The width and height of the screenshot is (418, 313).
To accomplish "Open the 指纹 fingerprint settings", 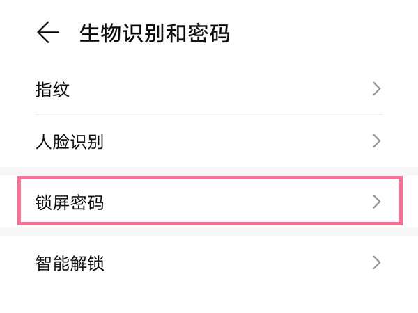I will click(x=53, y=89).
